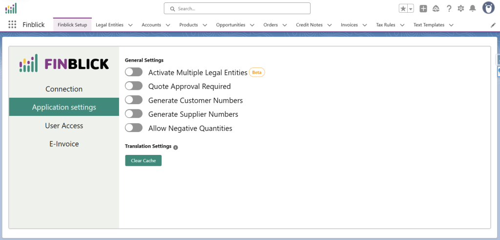Image resolution: width=500 pixels, height=240 pixels.
Task: Click the edit navigation pencil icon
Action: pos(493,25)
